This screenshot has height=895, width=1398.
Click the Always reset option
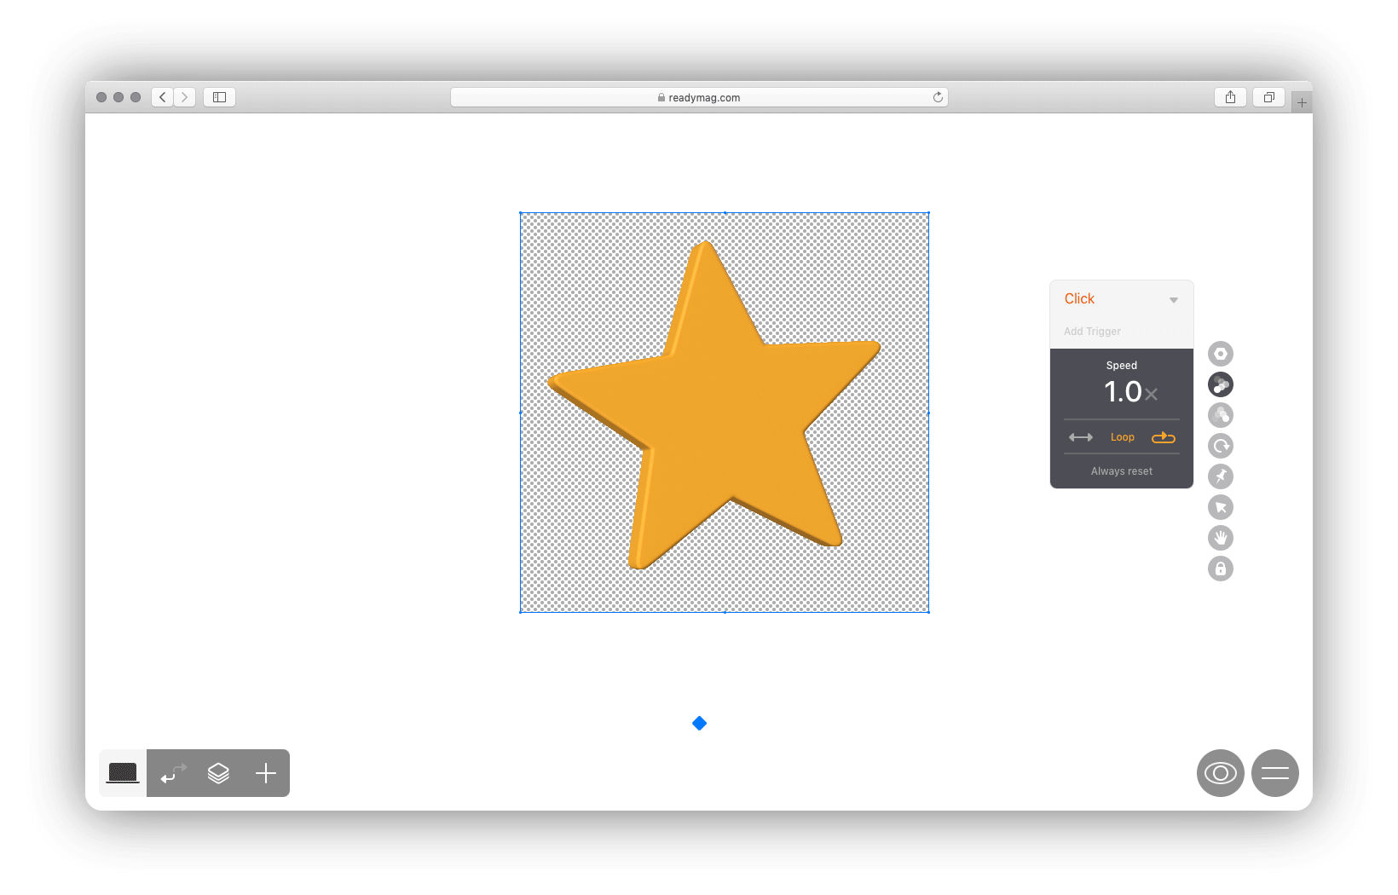[1122, 471]
